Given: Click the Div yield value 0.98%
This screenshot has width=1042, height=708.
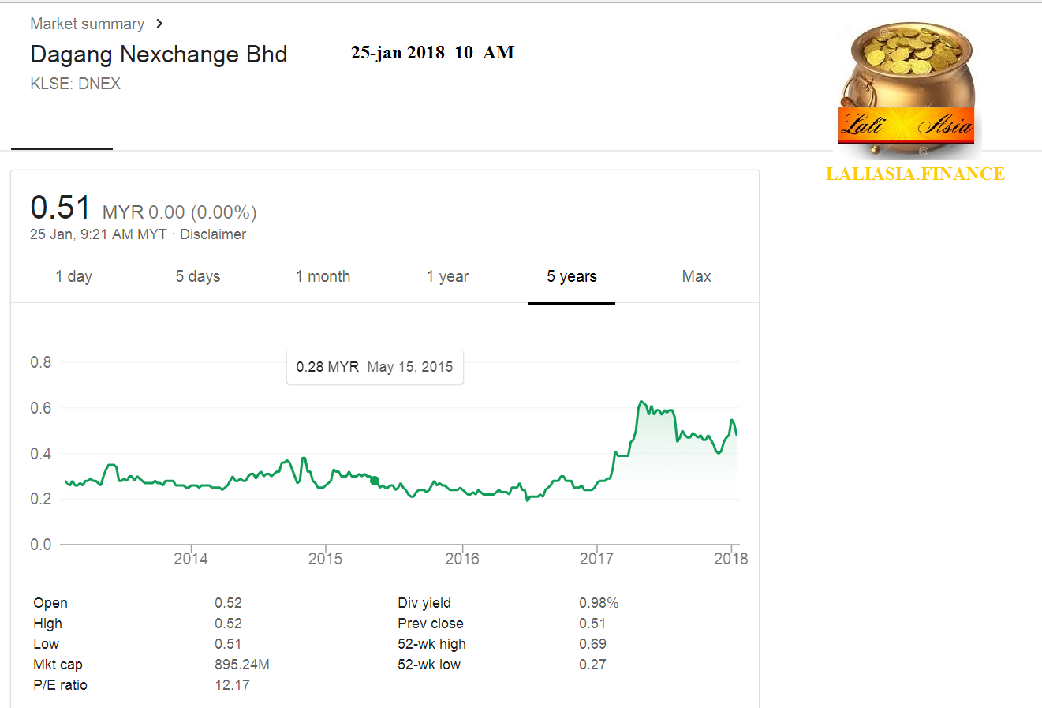Looking at the screenshot, I should coord(598,603).
